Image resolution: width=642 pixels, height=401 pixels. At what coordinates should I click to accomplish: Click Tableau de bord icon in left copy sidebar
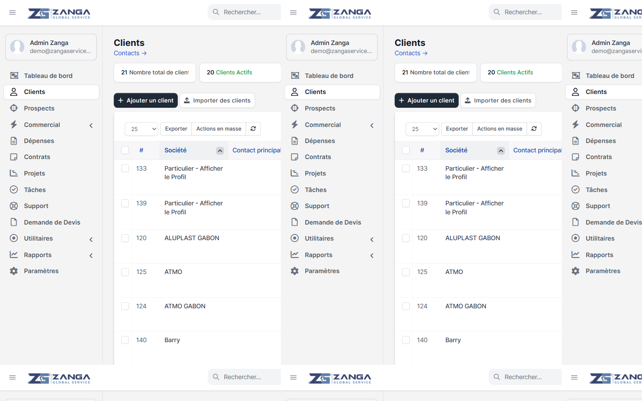coord(14,76)
